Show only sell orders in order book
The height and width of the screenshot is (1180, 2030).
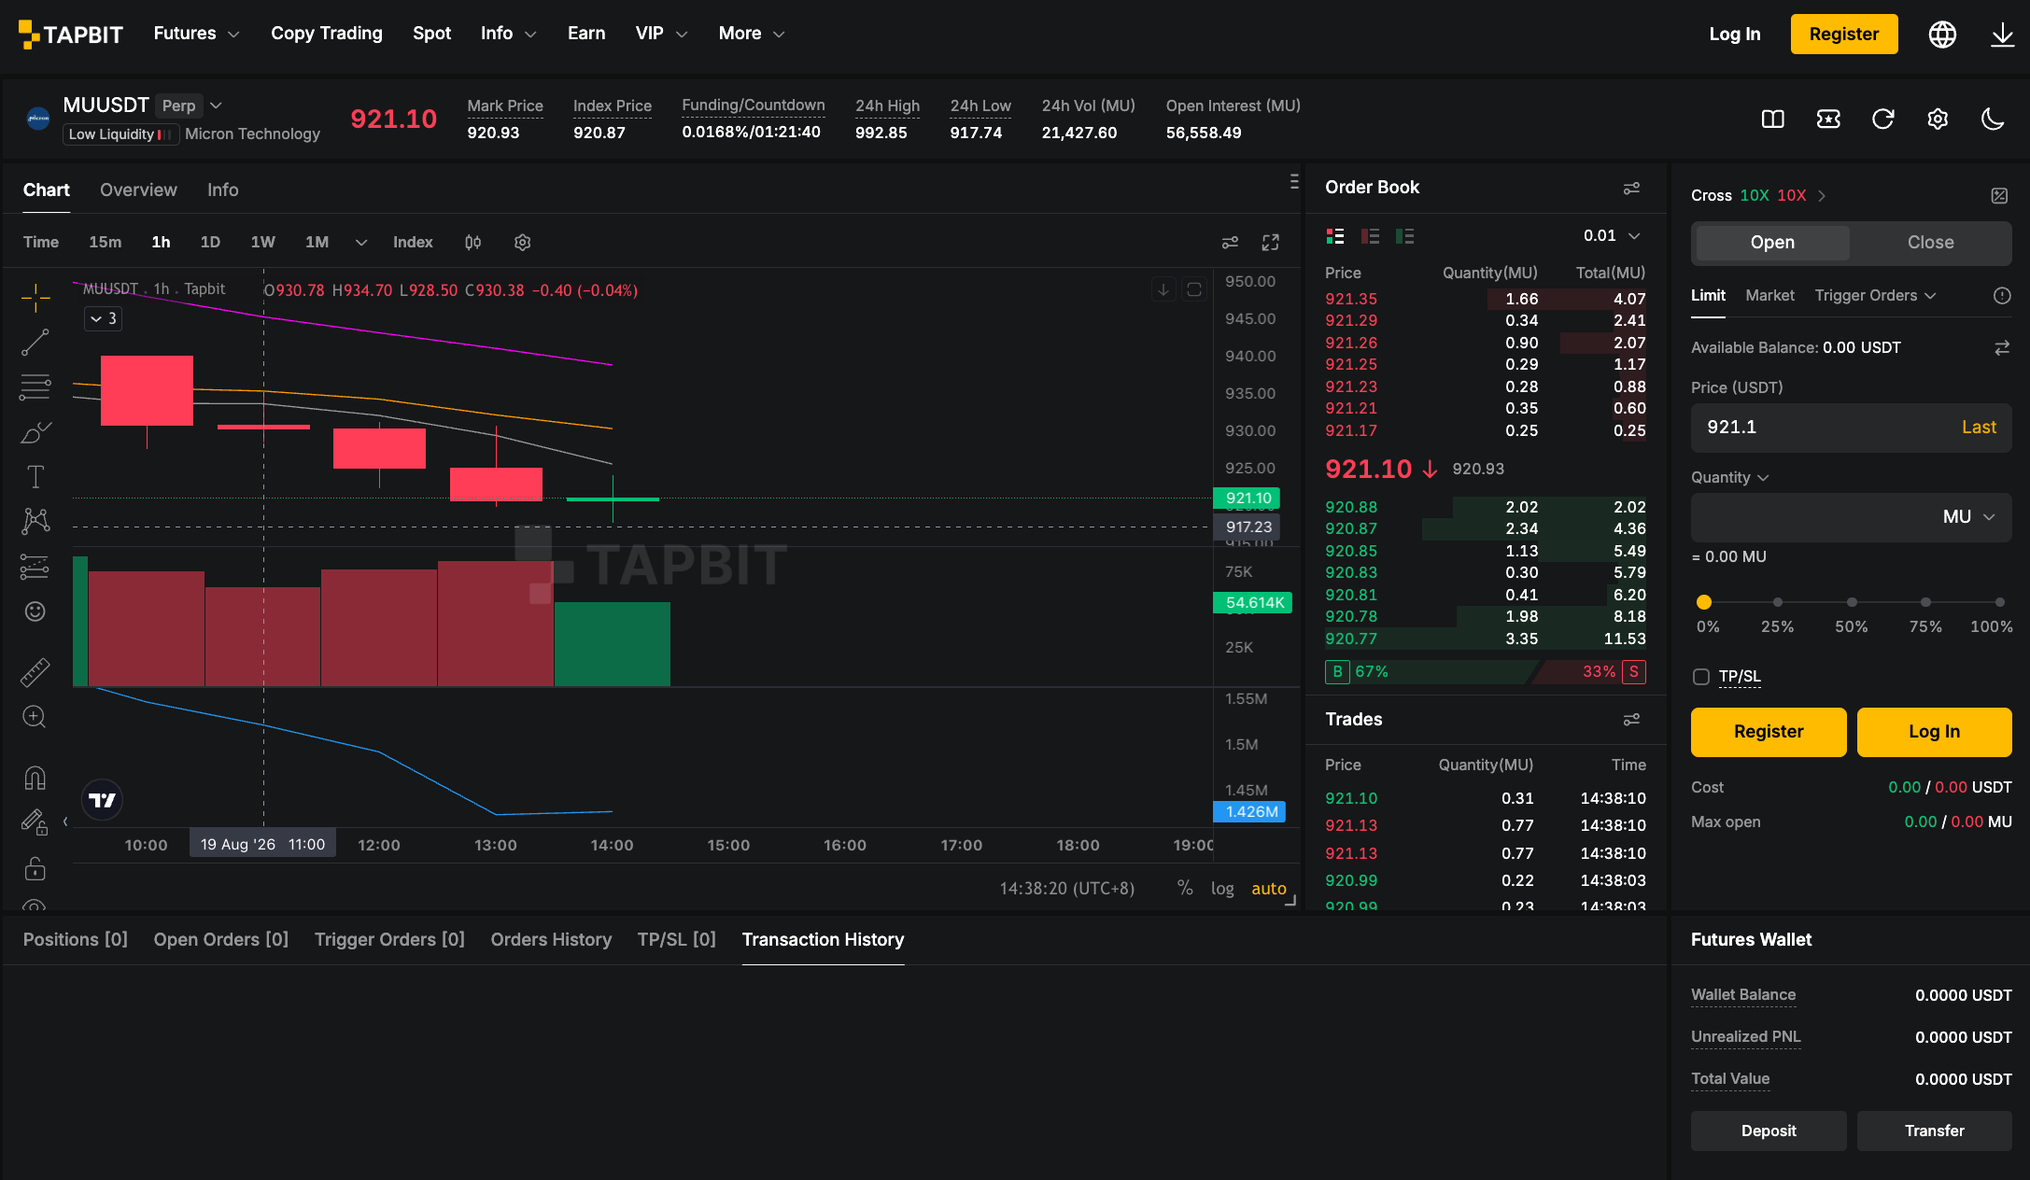click(1370, 236)
